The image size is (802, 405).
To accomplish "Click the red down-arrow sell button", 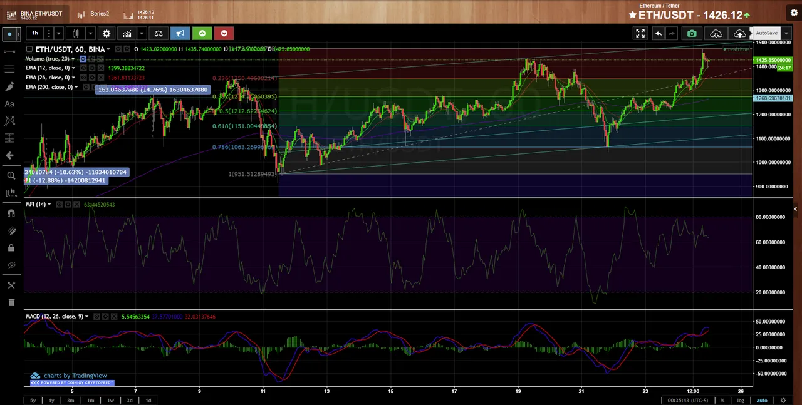I will [224, 33].
